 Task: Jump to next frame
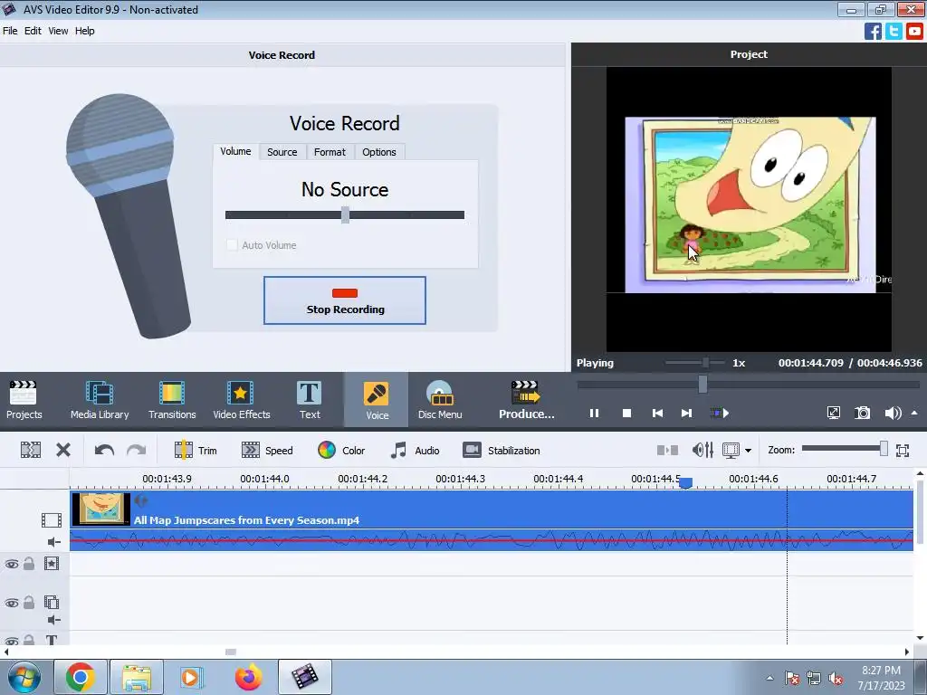click(686, 413)
